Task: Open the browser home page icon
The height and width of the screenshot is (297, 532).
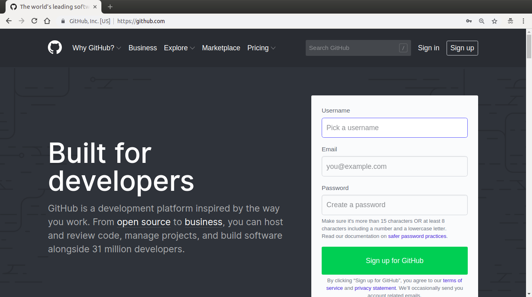Action: 47,21
